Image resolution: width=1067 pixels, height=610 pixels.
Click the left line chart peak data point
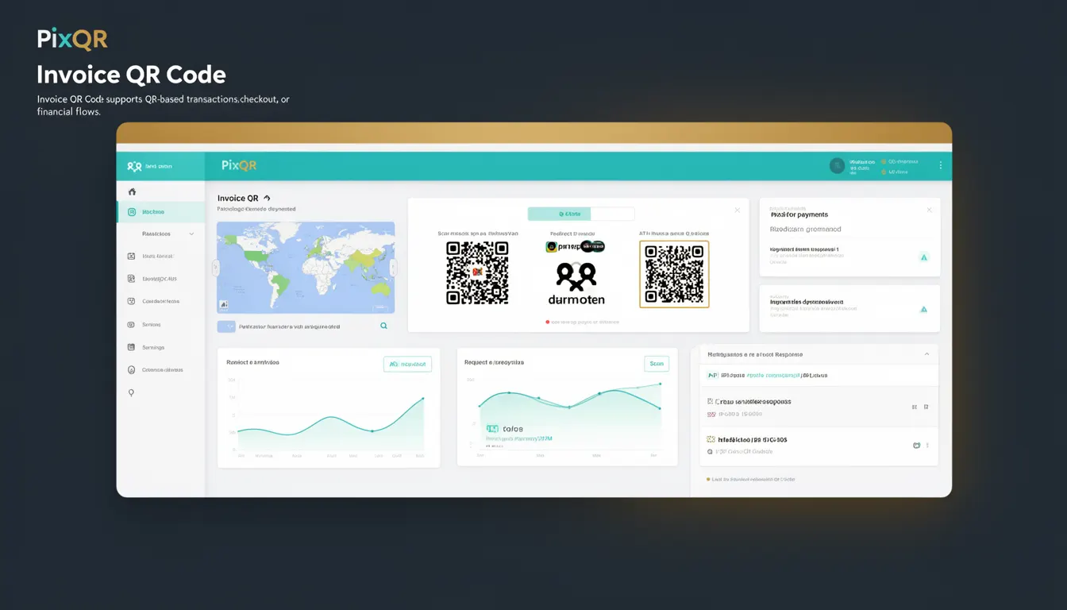tap(422, 399)
